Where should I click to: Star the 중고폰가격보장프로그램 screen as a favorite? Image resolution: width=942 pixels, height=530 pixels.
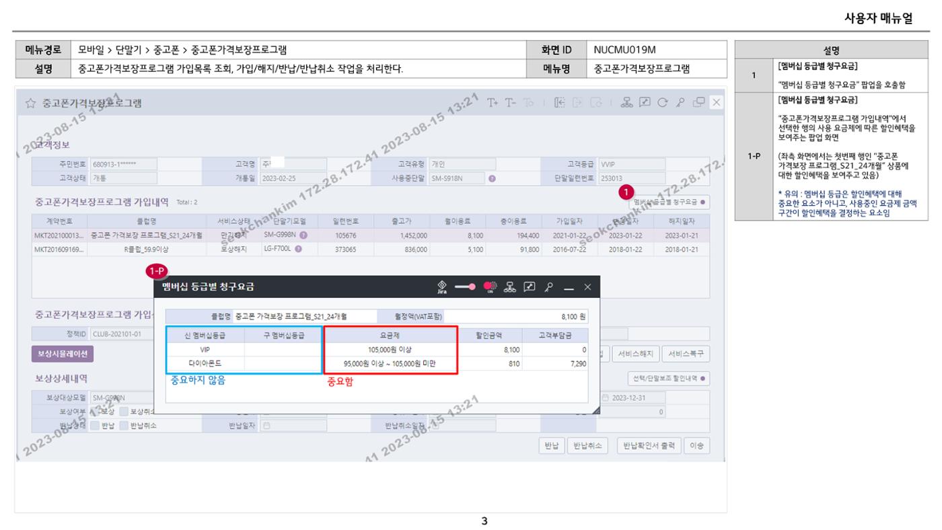point(30,103)
